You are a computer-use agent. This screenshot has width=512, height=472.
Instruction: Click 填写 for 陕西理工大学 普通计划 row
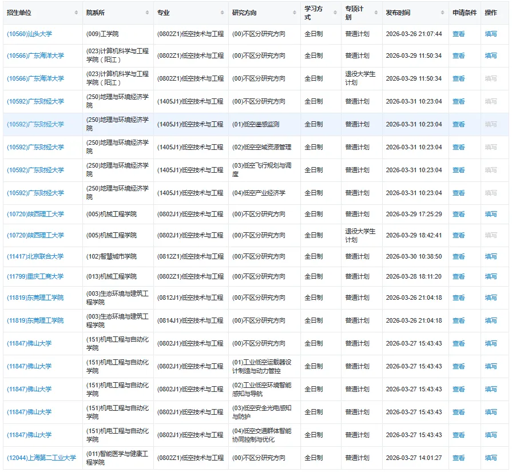[491, 214]
